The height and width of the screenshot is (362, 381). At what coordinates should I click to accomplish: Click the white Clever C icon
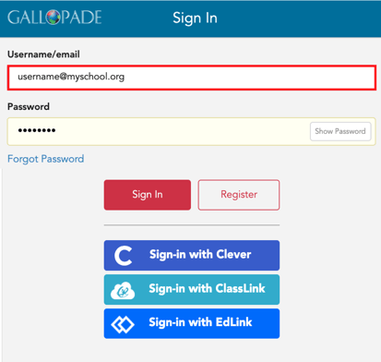124,256
